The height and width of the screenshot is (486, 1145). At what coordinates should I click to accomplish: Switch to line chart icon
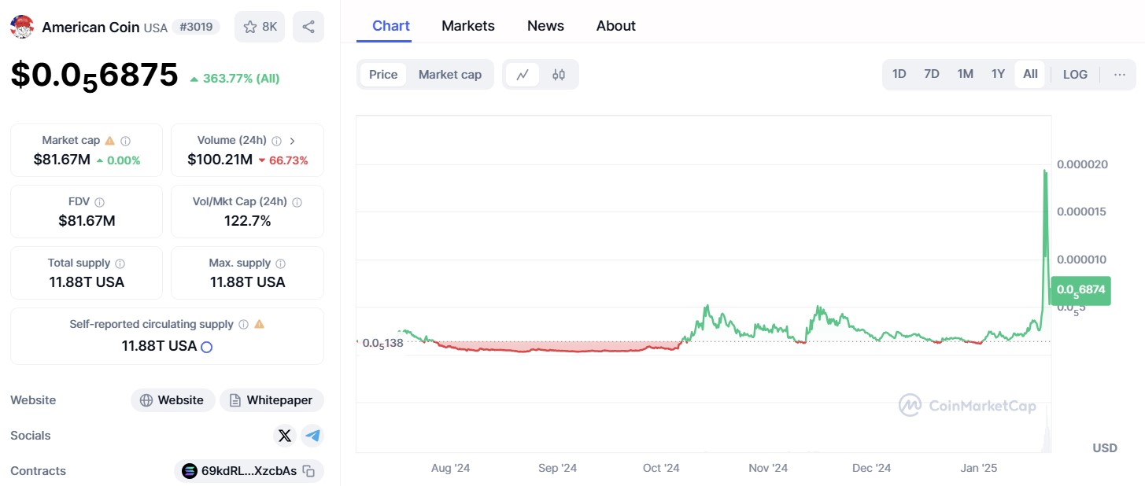(x=523, y=75)
